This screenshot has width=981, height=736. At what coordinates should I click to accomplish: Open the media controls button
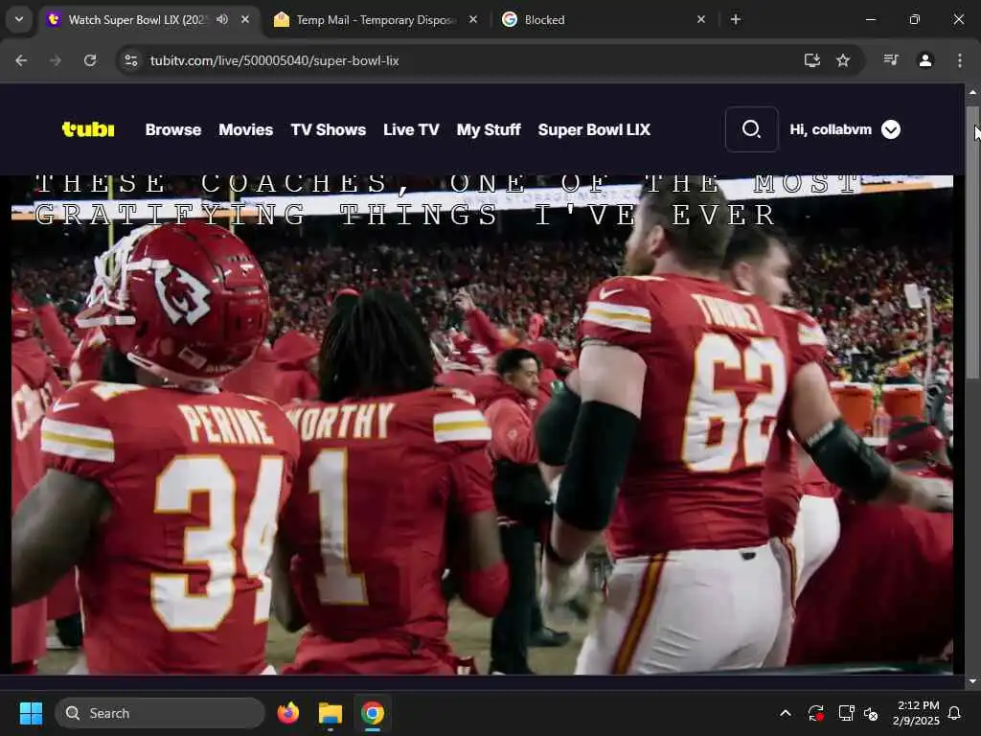[891, 60]
